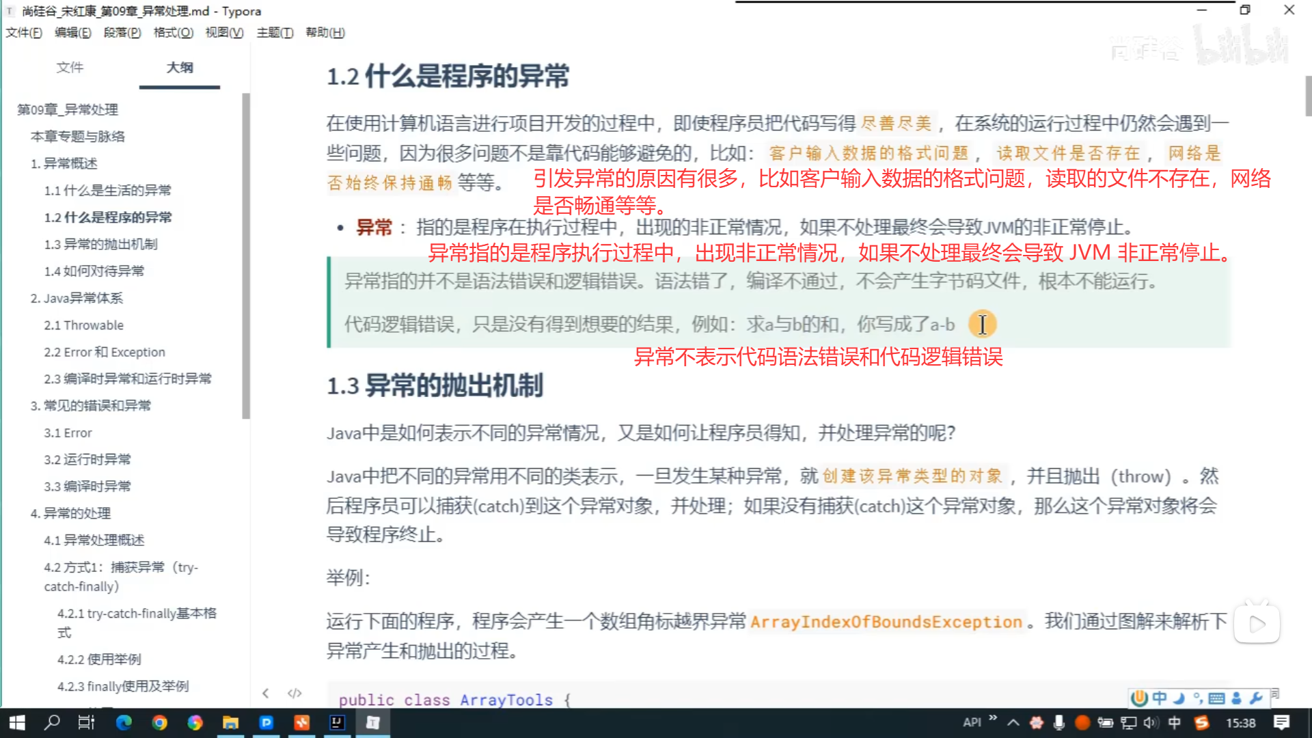Go to outline section 1.3 异常的抛出机制
This screenshot has height=738, width=1312.
tap(100, 244)
